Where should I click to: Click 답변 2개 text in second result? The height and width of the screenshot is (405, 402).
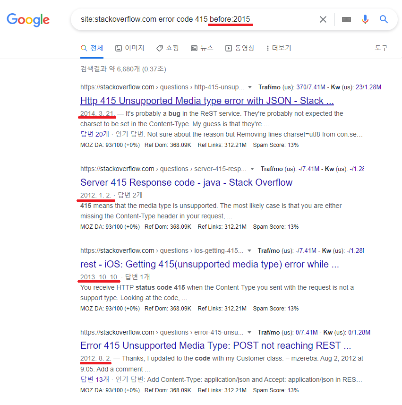coord(130,195)
